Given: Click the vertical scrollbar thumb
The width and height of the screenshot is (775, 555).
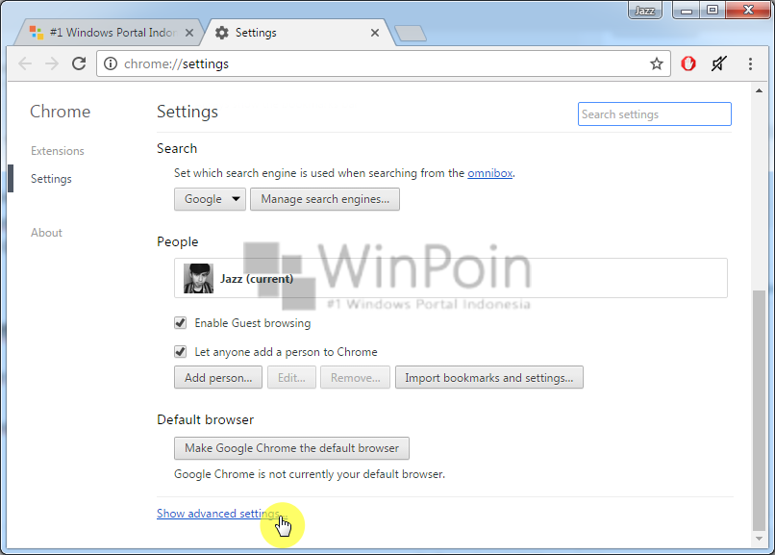Looking at the screenshot, I should pyautogui.click(x=760, y=410).
